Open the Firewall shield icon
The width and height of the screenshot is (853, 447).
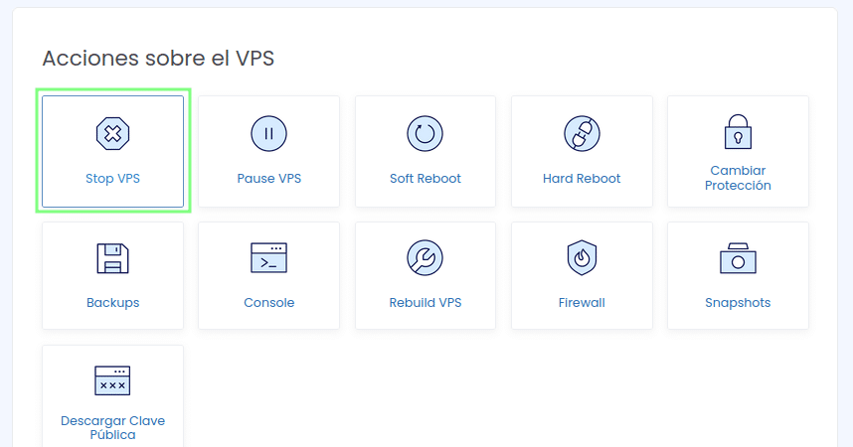tap(582, 257)
